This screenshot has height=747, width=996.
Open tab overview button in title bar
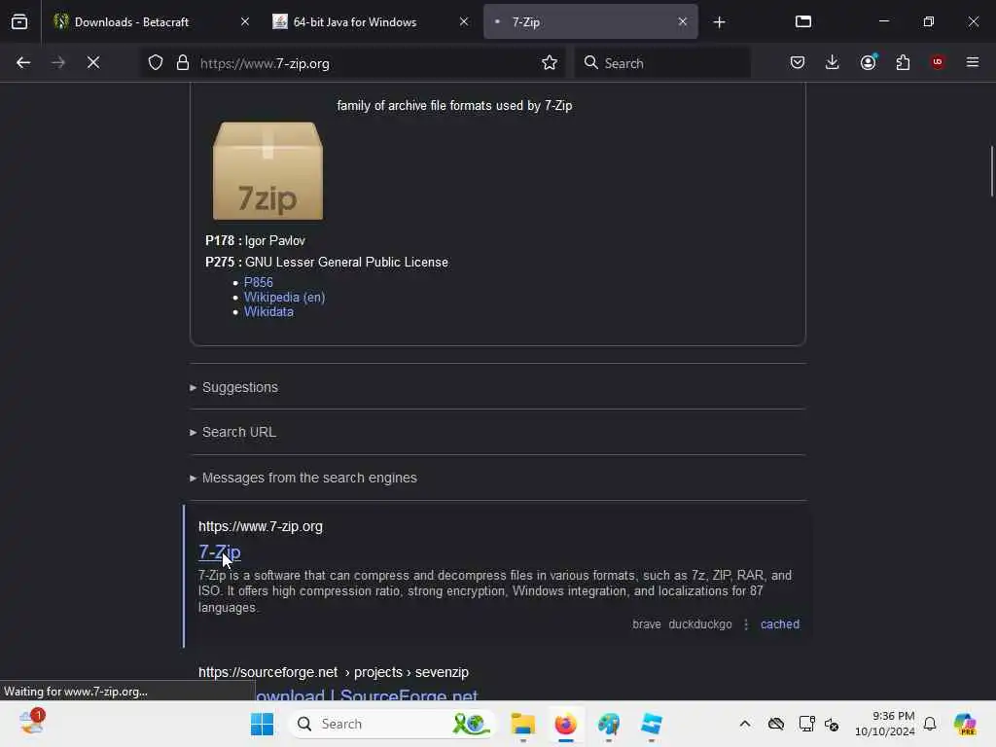[803, 21]
